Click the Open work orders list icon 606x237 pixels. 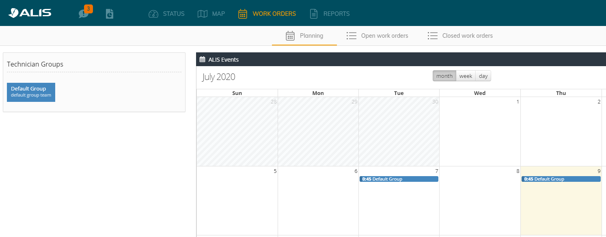coord(351,36)
